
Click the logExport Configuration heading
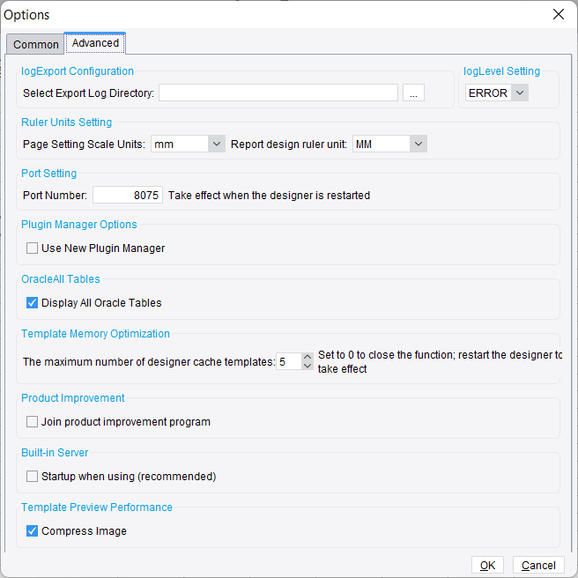point(78,71)
